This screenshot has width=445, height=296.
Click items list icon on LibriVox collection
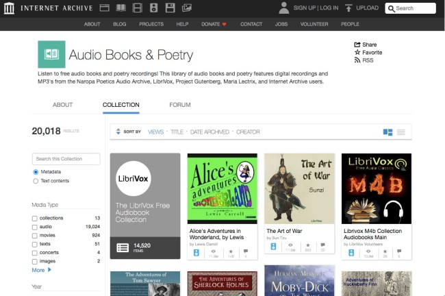point(123,248)
